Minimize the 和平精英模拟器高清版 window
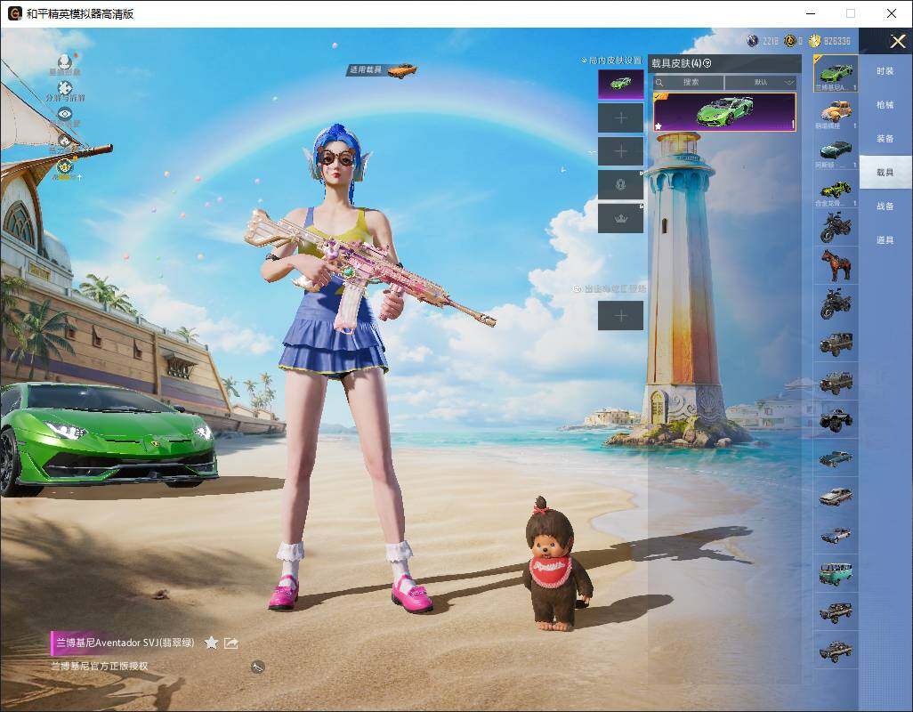913x712 pixels. click(x=811, y=13)
